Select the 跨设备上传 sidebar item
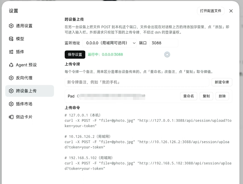The height and width of the screenshot is (184, 243). coord(30,91)
